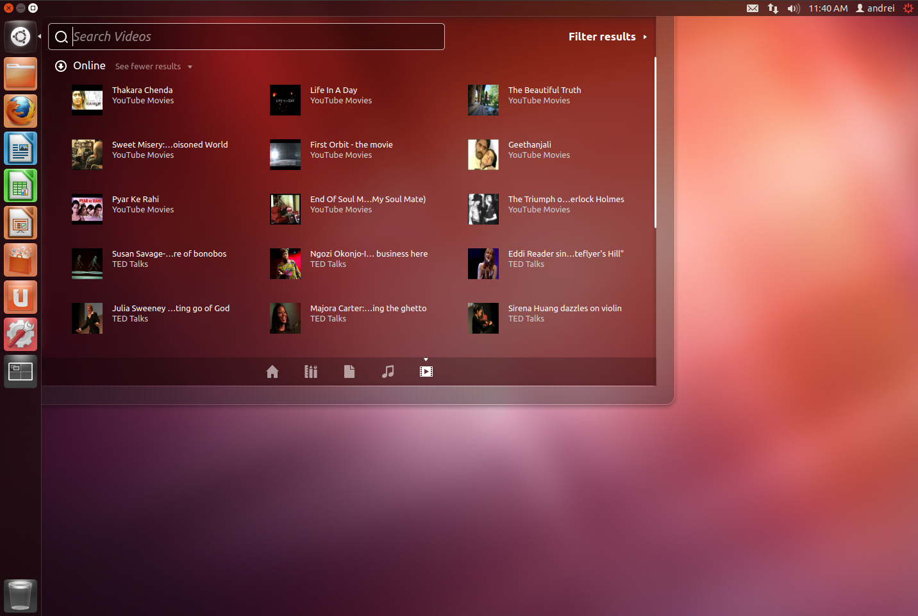Switch to the Music lens
This screenshot has width=918, height=616.
[388, 372]
